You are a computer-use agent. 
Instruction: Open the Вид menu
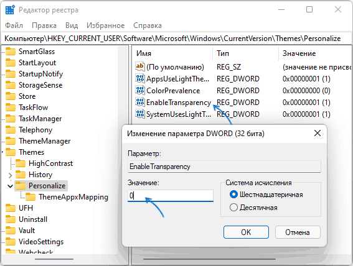[72, 25]
